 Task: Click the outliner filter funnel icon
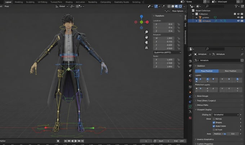[x=236, y=6]
